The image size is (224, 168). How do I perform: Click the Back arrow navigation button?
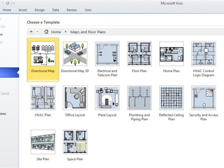click(31, 32)
